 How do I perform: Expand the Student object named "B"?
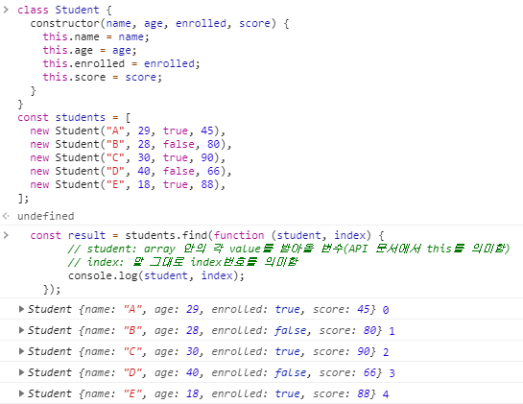pyautogui.click(x=22, y=330)
